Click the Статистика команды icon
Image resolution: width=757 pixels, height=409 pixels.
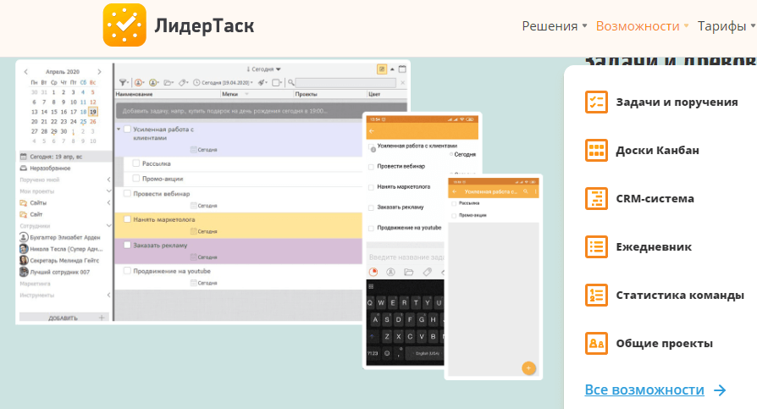(596, 295)
